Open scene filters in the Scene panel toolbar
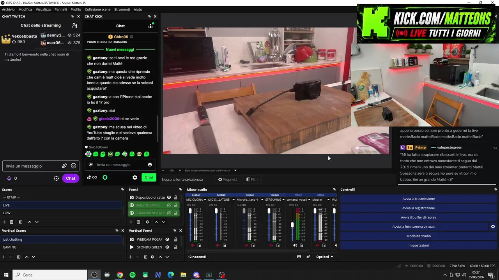The image size is (499, 280). point(20,222)
